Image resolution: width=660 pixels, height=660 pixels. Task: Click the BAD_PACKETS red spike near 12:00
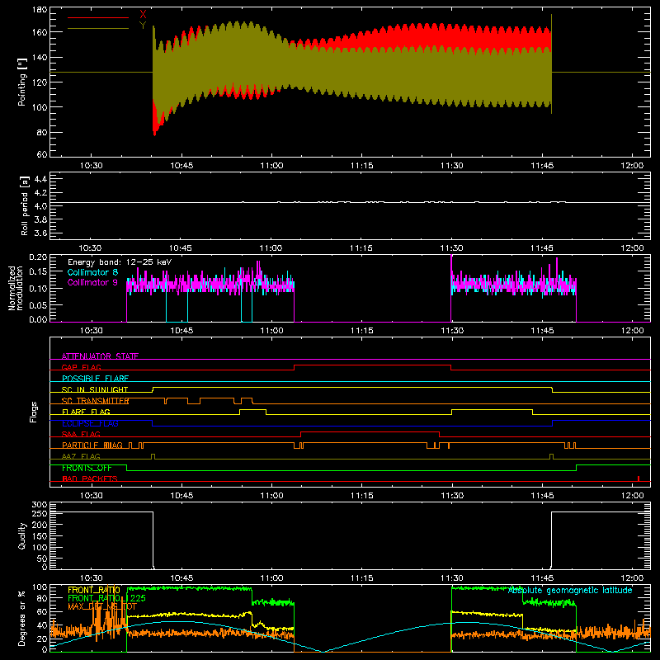click(x=639, y=478)
